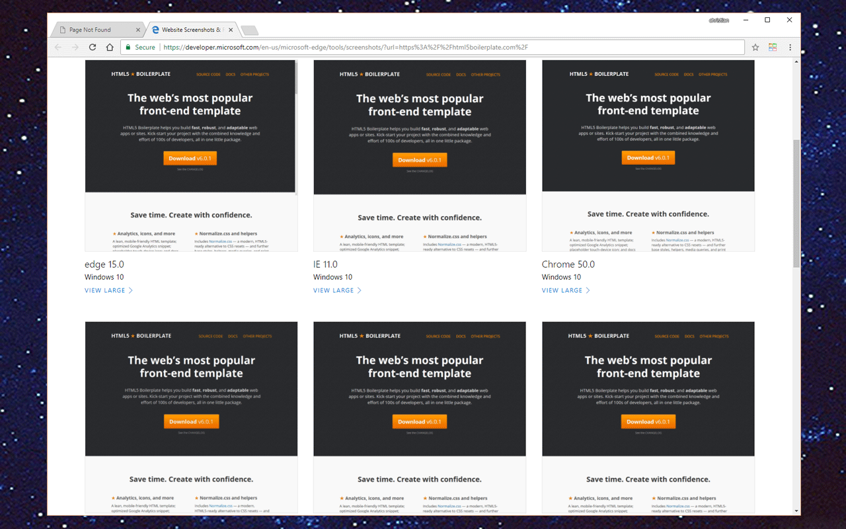
Task: Bookmark this page using the star icon
Action: 754,47
